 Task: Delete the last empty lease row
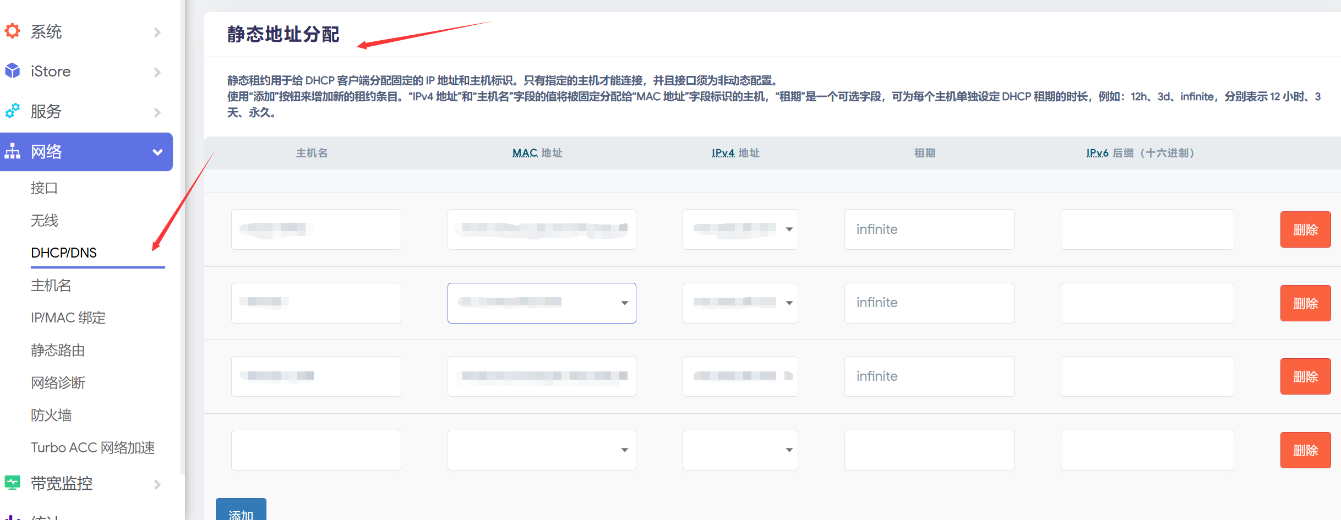(x=1305, y=450)
